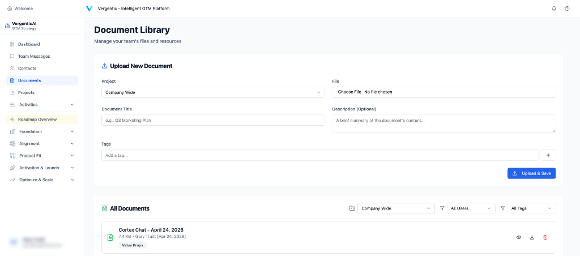Image resolution: width=580 pixels, height=256 pixels.
Task: Click the Welcome home icon
Action: [10, 8]
